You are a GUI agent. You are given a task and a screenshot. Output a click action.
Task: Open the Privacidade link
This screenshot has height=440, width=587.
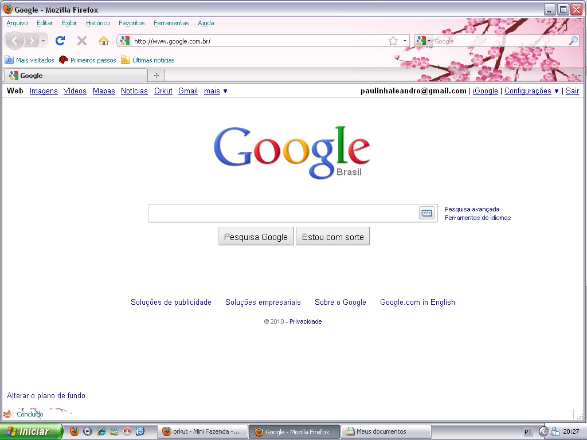pos(306,321)
